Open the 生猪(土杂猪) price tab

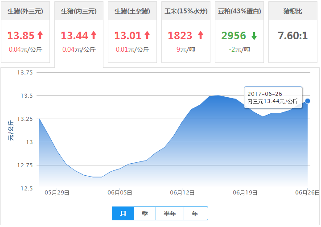[132, 11]
